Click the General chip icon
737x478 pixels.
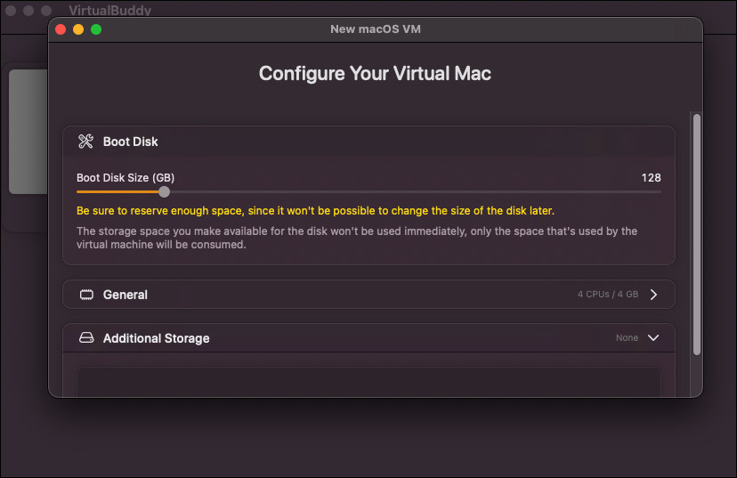coord(86,295)
